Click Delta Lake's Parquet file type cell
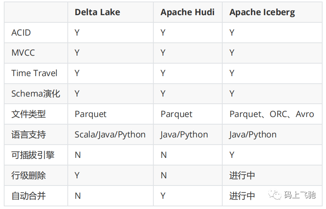Image resolution: width=326 pixels, height=209 pixels. pyautogui.click(x=90, y=114)
